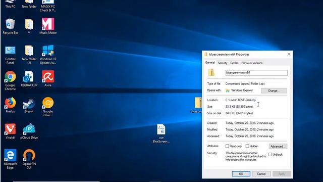Screen dimensions: 323x182
Task: Click the 'Compressed (zipped) Folder' type text
Action: point(245,84)
